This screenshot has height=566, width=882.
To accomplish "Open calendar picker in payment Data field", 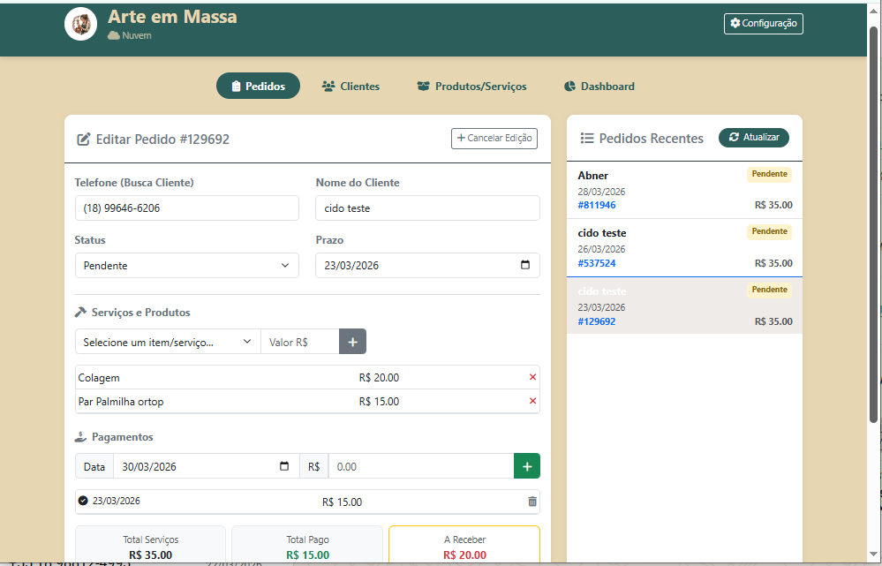I will 284,466.
